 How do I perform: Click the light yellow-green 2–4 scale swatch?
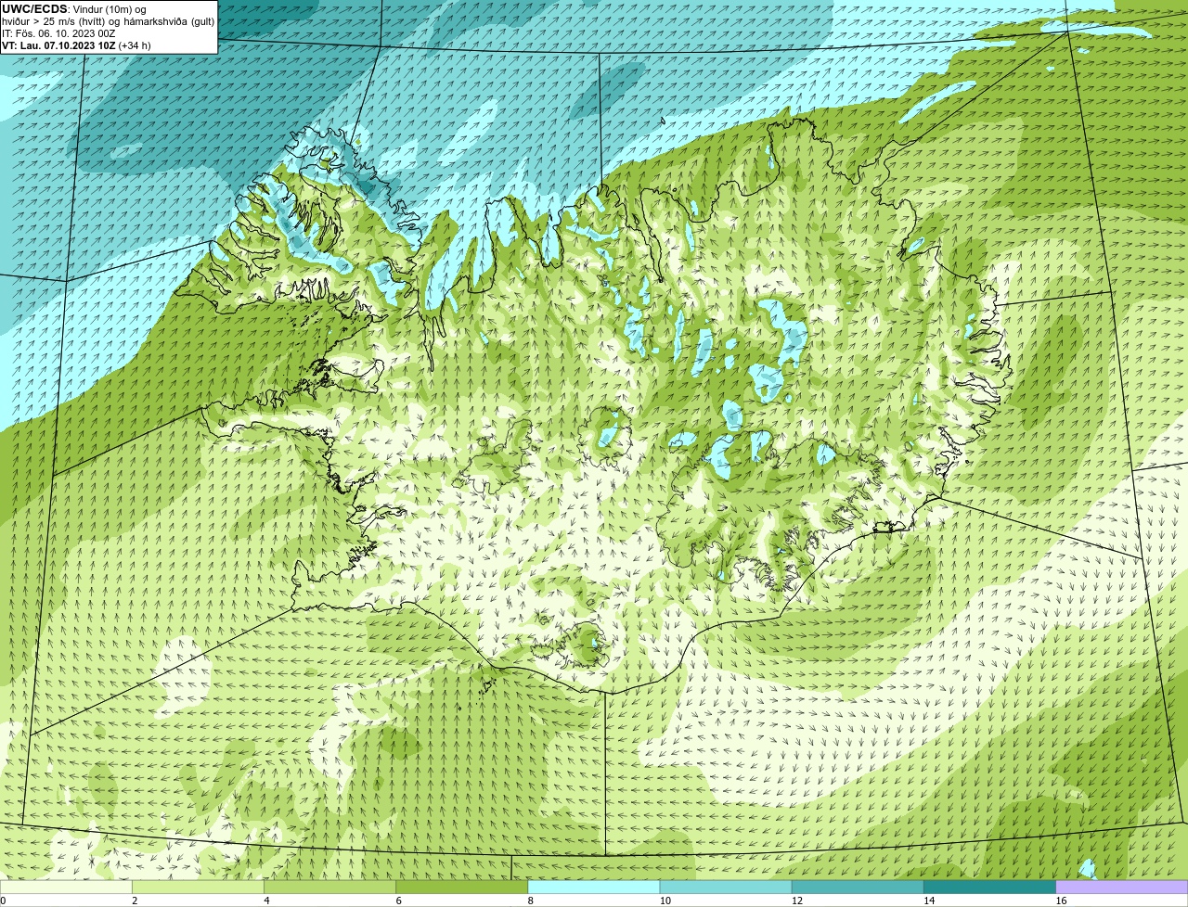198,888
